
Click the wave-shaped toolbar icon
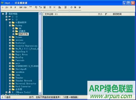pos(30,7)
